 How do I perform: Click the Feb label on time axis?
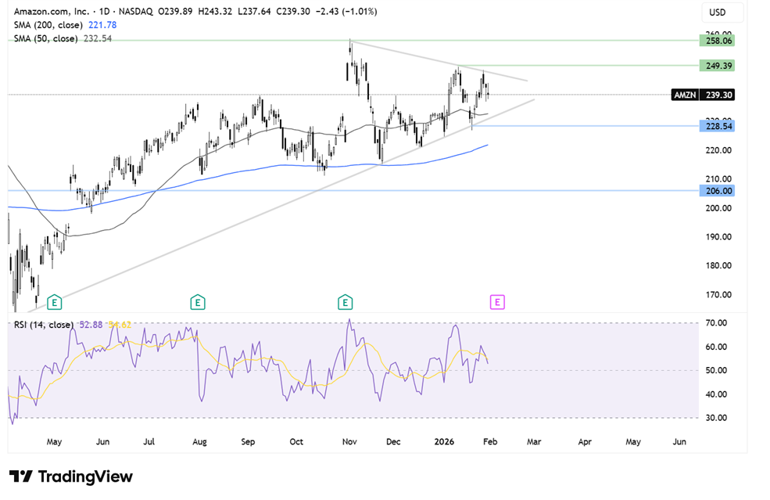pyautogui.click(x=490, y=441)
